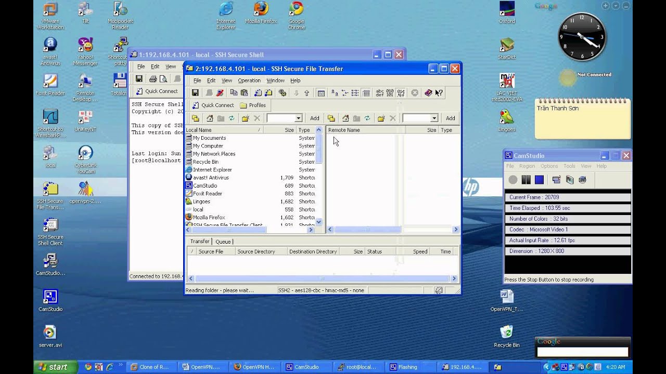This screenshot has height=374, width=666.
Task: Open Help Topics book icon
Action: (x=428, y=93)
